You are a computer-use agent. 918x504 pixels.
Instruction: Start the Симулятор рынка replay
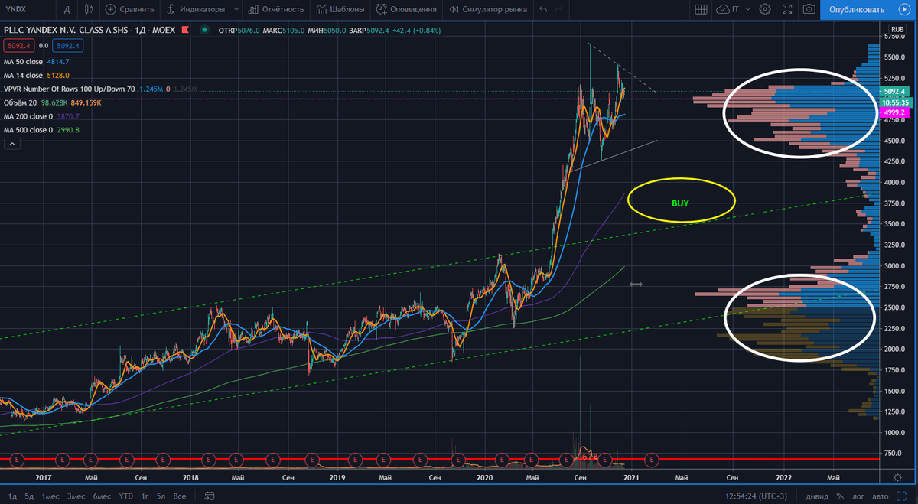(x=490, y=10)
